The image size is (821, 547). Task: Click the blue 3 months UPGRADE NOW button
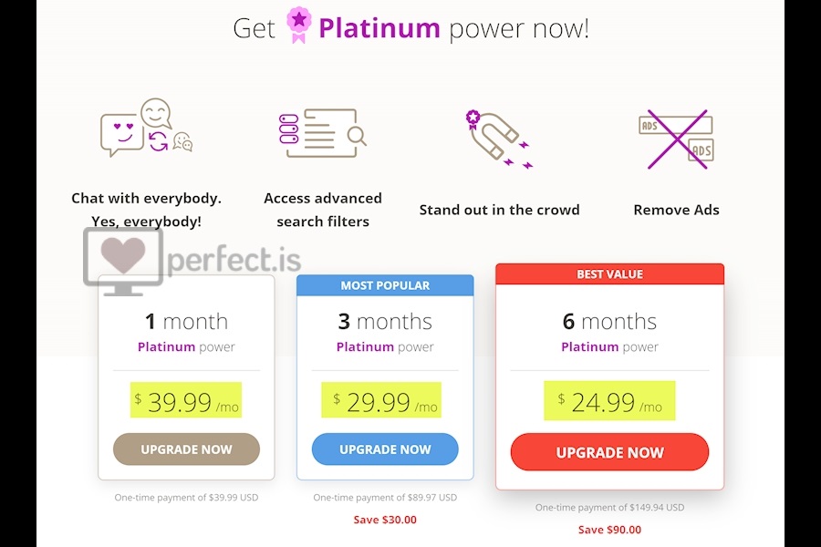(385, 449)
